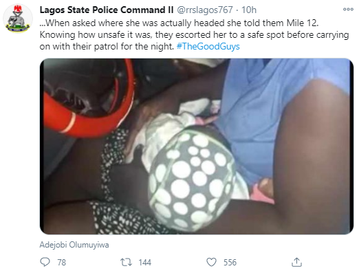
Task: Like the tweet with heart icon
Action: coord(211,262)
